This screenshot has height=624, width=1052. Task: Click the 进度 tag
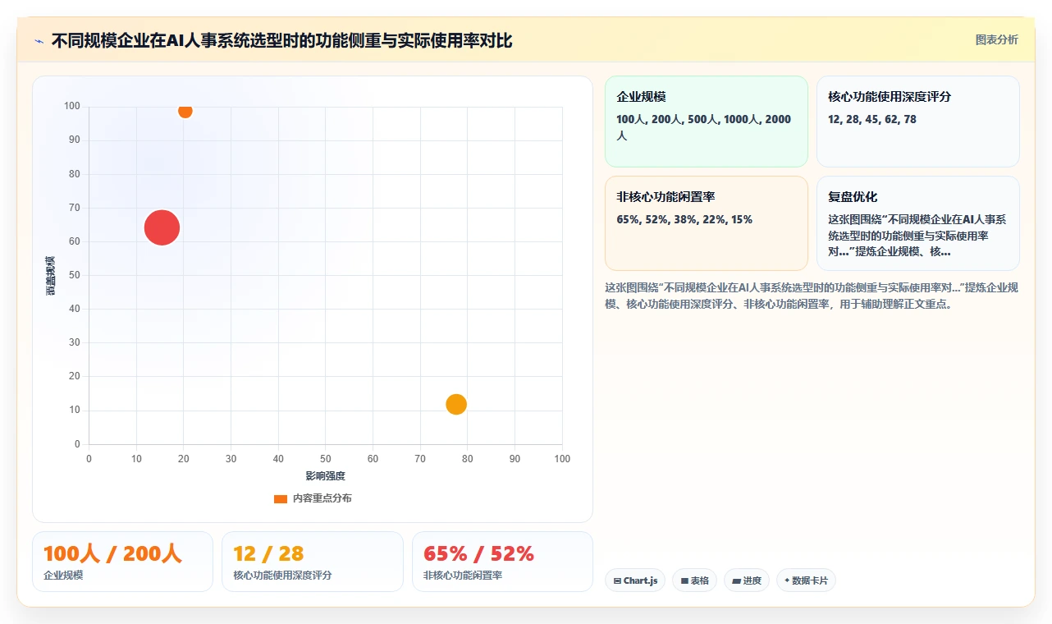coord(747,580)
